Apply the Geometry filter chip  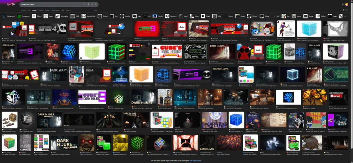point(171,16)
